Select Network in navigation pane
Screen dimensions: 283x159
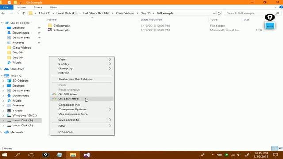pyautogui.click(x=17, y=132)
